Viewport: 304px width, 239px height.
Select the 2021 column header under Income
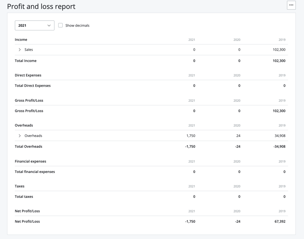click(192, 39)
